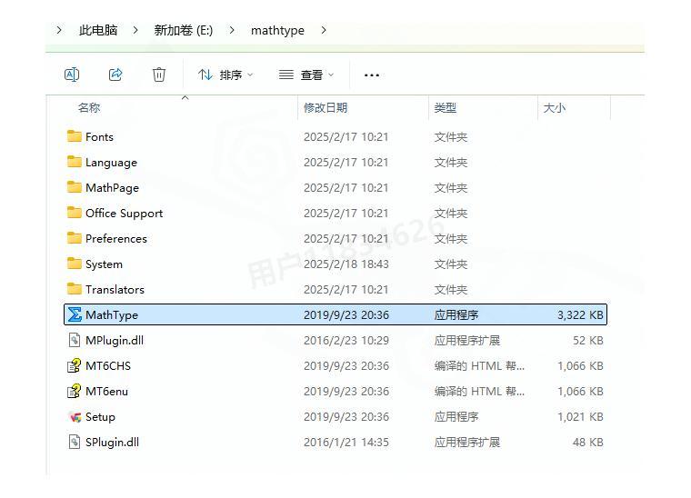The width and height of the screenshot is (691, 498).
Task: Select the file name 'Setup'
Action: pyautogui.click(x=100, y=417)
